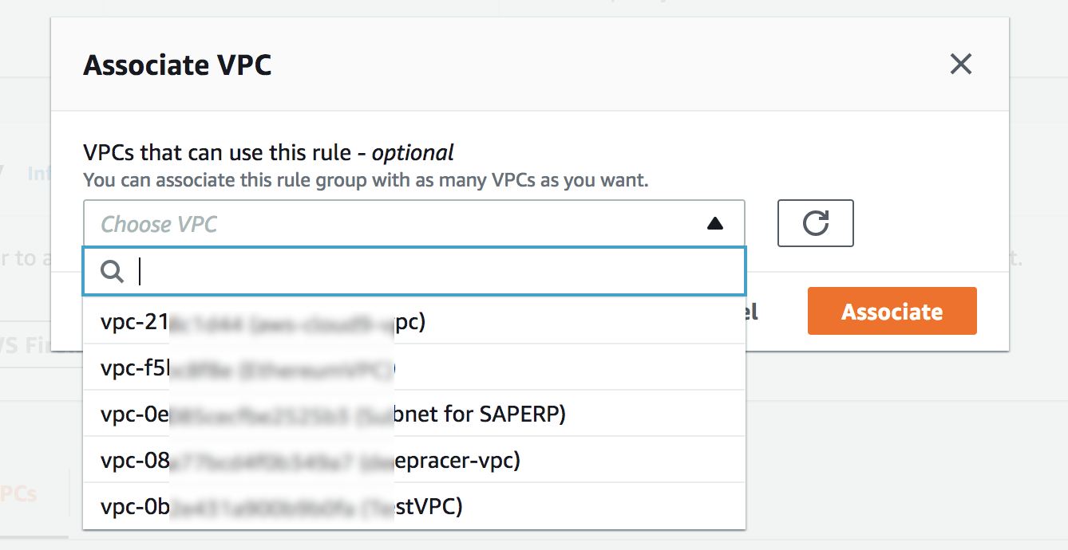The height and width of the screenshot is (550, 1068).
Task: Collapse the Choose VPC dropdown arrow
Action: tap(715, 224)
